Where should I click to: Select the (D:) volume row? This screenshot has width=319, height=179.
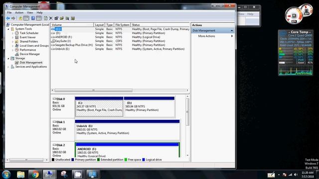click(x=120, y=33)
